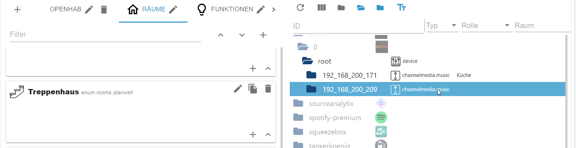Edit the Treppenhaus room
Image resolution: width=576 pixels, height=148 pixels.
[238, 89]
